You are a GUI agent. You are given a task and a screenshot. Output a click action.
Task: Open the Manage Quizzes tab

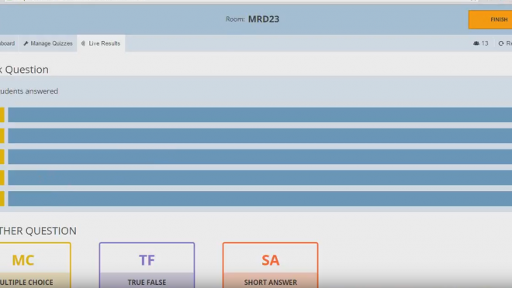(x=48, y=43)
